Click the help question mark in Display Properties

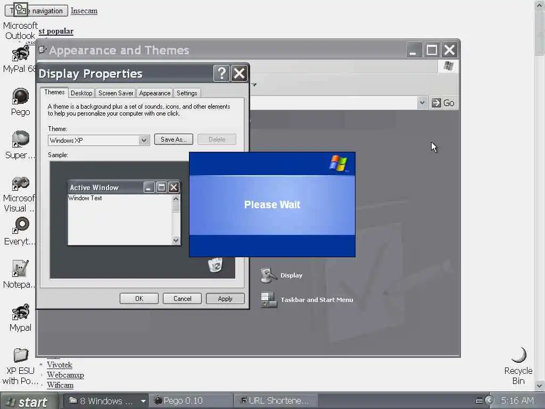point(221,73)
